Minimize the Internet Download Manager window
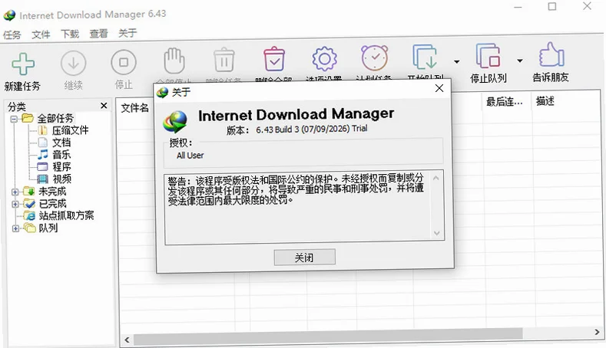The height and width of the screenshot is (348, 606). click(518, 7)
